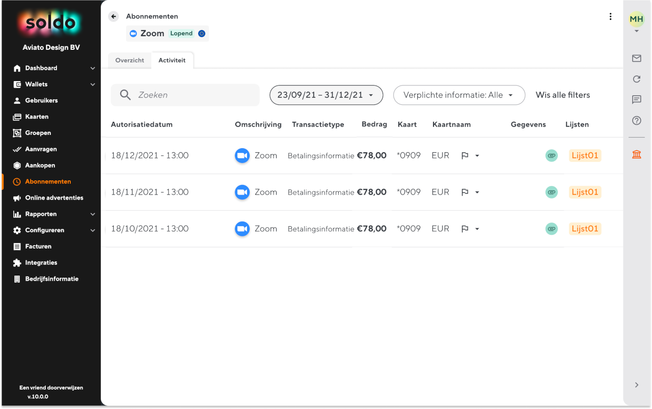Open flag dropdown arrow in 18/11/2021 row

(x=477, y=193)
